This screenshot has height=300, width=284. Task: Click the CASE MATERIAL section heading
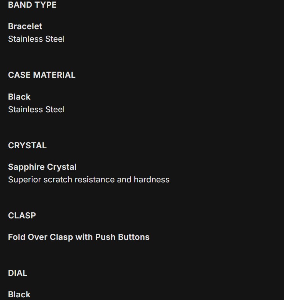pyautogui.click(x=42, y=75)
